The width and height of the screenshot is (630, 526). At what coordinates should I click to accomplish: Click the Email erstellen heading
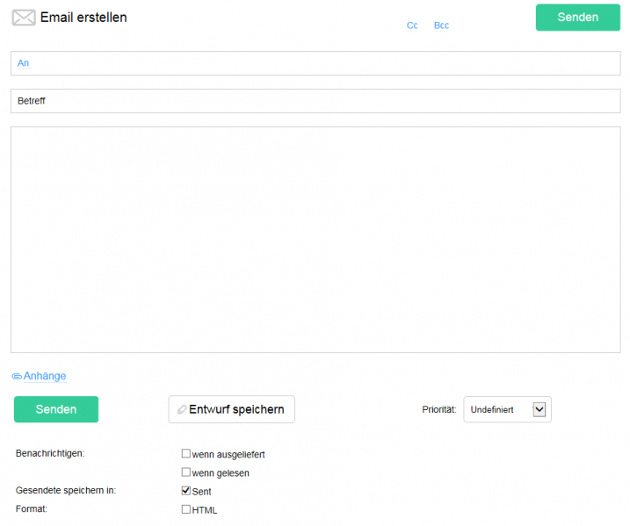pos(83,18)
